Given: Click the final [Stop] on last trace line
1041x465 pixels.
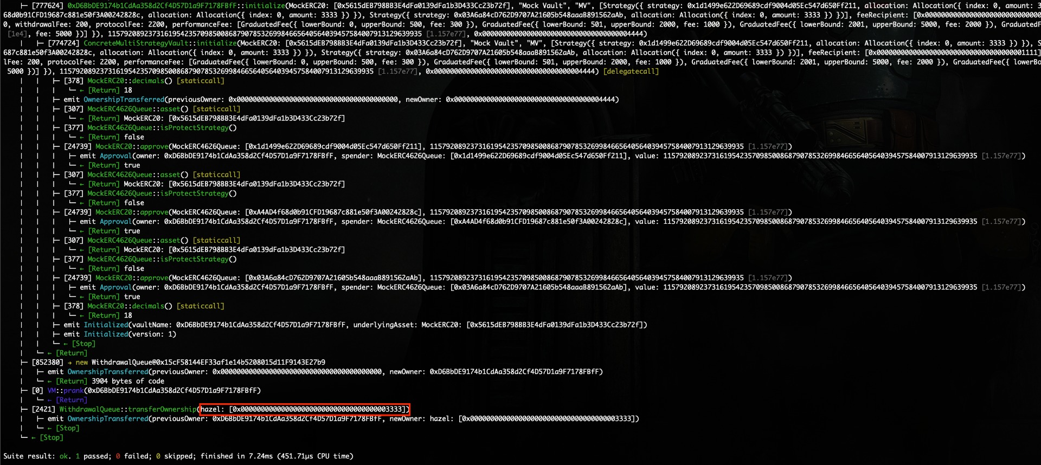Looking at the screenshot, I should pos(51,437).
